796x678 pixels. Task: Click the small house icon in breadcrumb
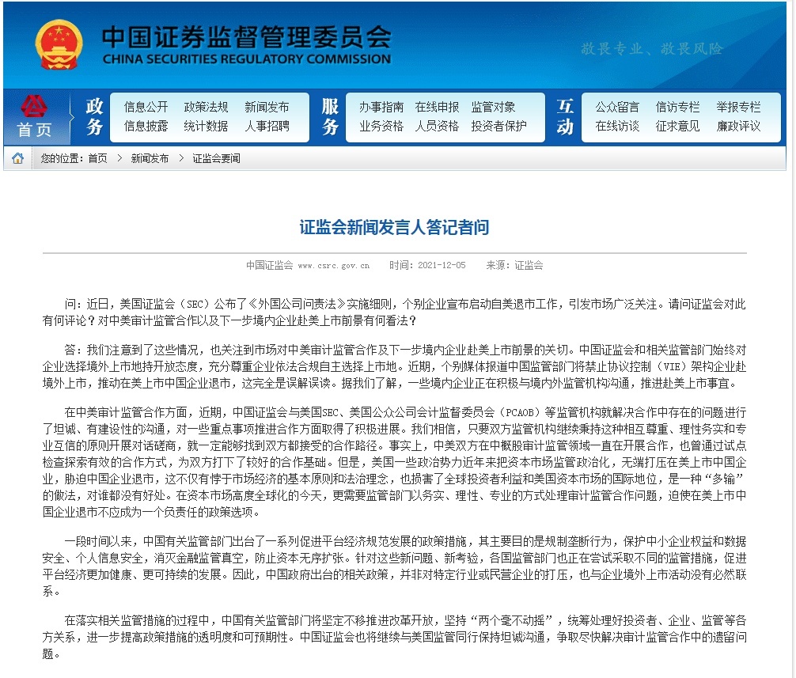[17, 158]
